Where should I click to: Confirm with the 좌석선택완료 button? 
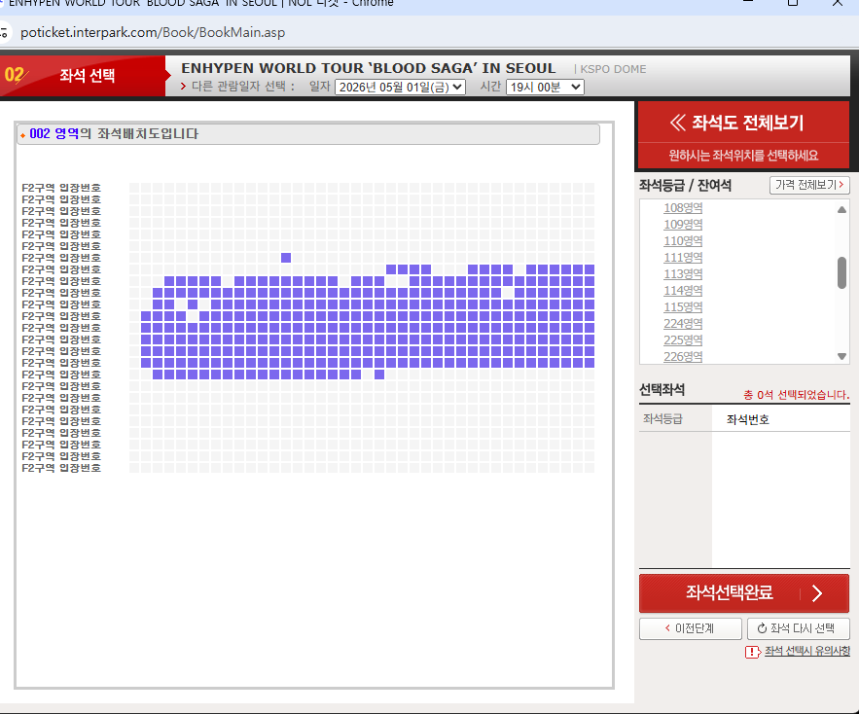tap(744, 593)
